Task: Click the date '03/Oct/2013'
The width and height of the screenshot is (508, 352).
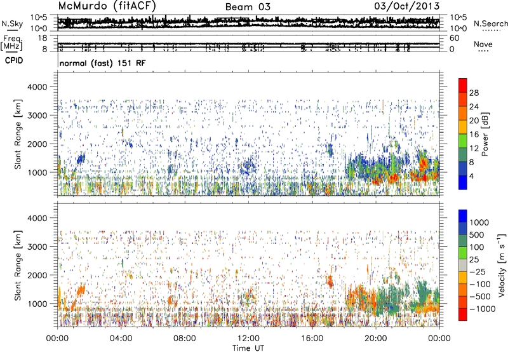Action: point(407,6)
